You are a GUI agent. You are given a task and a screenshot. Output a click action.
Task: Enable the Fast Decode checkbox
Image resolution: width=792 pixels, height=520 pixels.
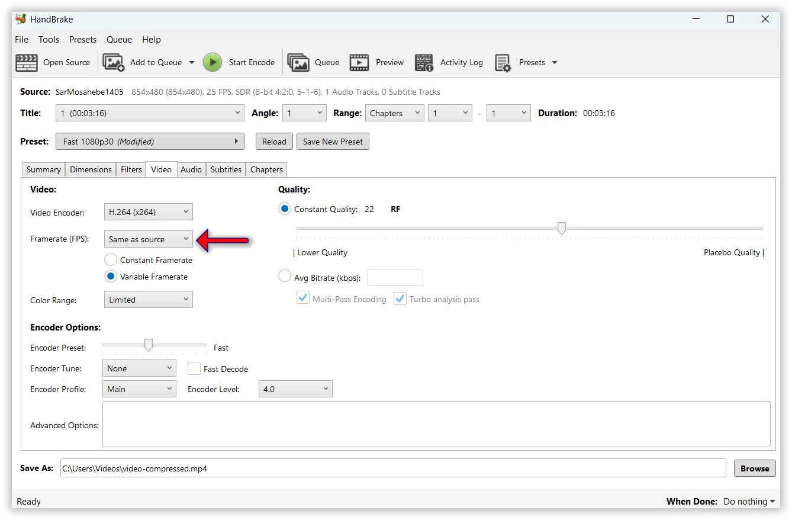[x=194, y=368]
